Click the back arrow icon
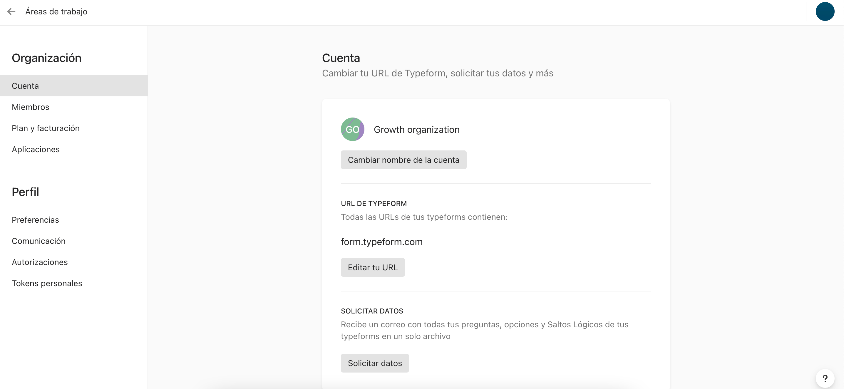844x389 pixels. (11, 12)
